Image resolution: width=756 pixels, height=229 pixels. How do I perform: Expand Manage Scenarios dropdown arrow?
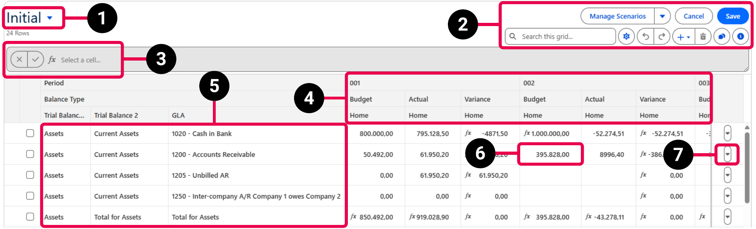(x=662, y=16)
